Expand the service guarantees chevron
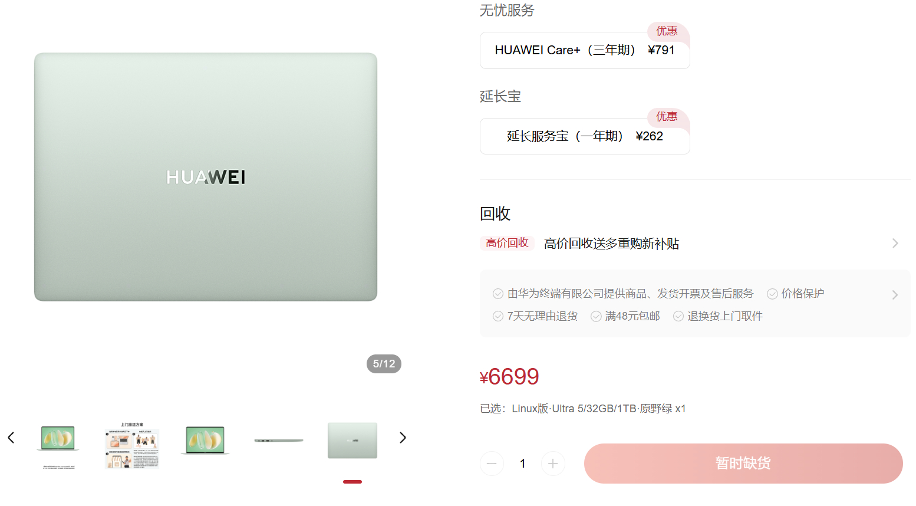Image resolution: width=916 pixels, height=506 pixels. click(x=895, y=295)
